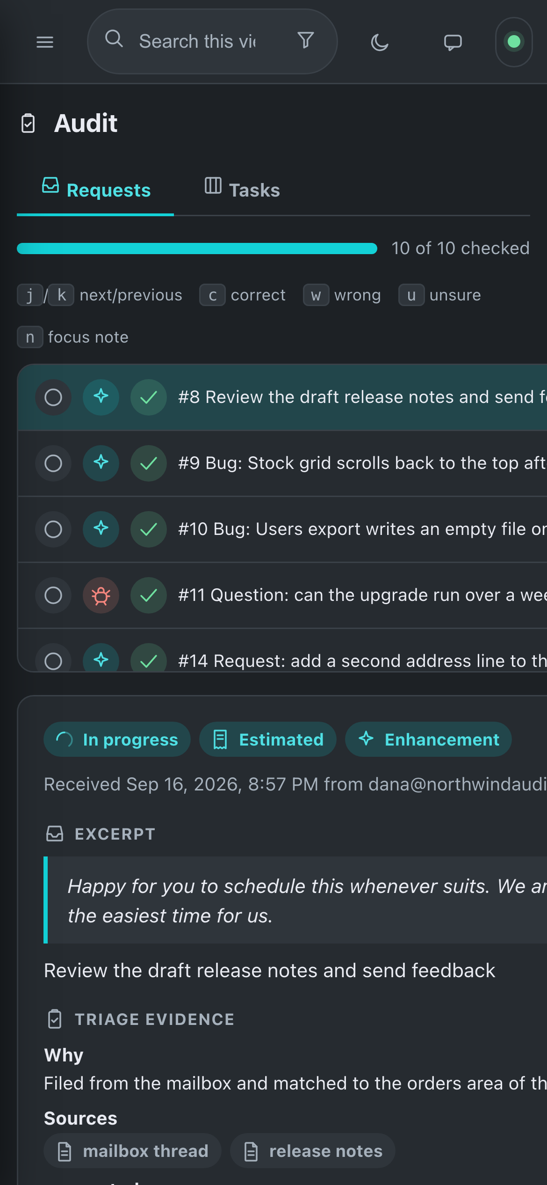Click the green checkmark on request #9
The image size is (547, 1185).
pos(149,463)
